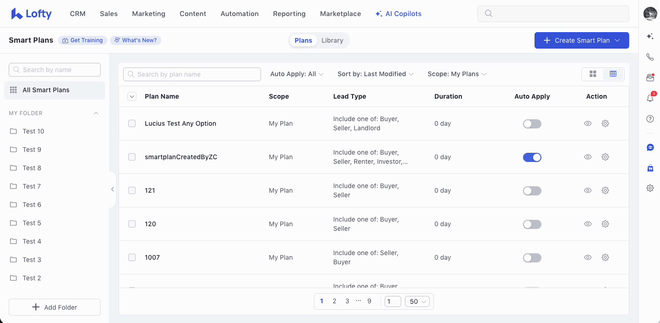Enable Auto Apply for plan 120
The height and width of the screenshot is (323, 660).
[532, 224]
